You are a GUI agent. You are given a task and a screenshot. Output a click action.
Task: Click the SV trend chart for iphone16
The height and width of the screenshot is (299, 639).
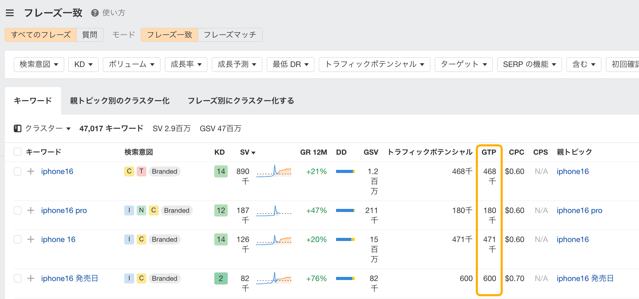tap(274, 171)
